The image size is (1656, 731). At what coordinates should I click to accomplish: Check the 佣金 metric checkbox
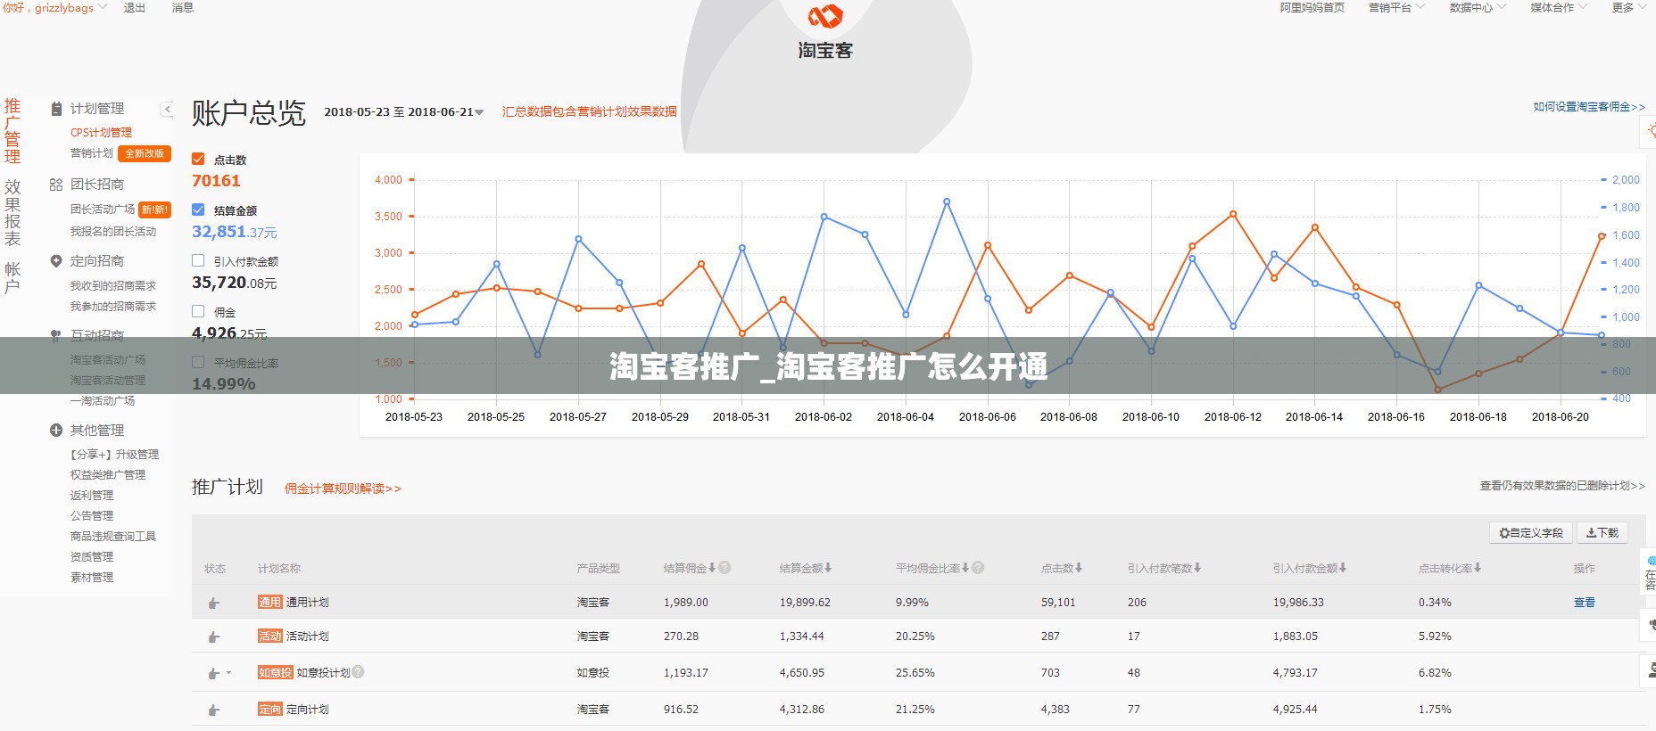pyautogui.click(x=198, y=311)
